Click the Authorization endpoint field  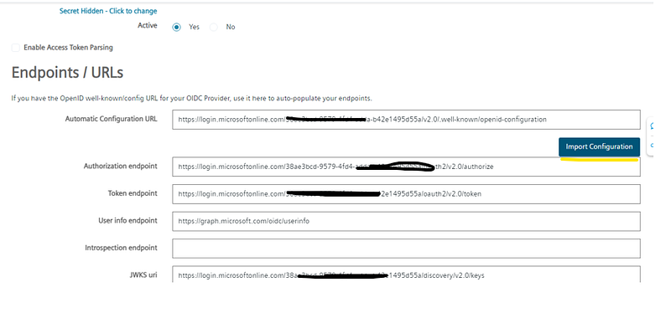[x=406, y=167]
